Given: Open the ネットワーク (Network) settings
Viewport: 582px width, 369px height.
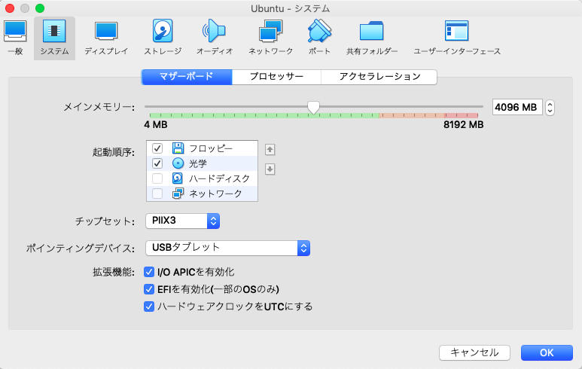Looking at the screenshot, I should click(x=270, y=38).
